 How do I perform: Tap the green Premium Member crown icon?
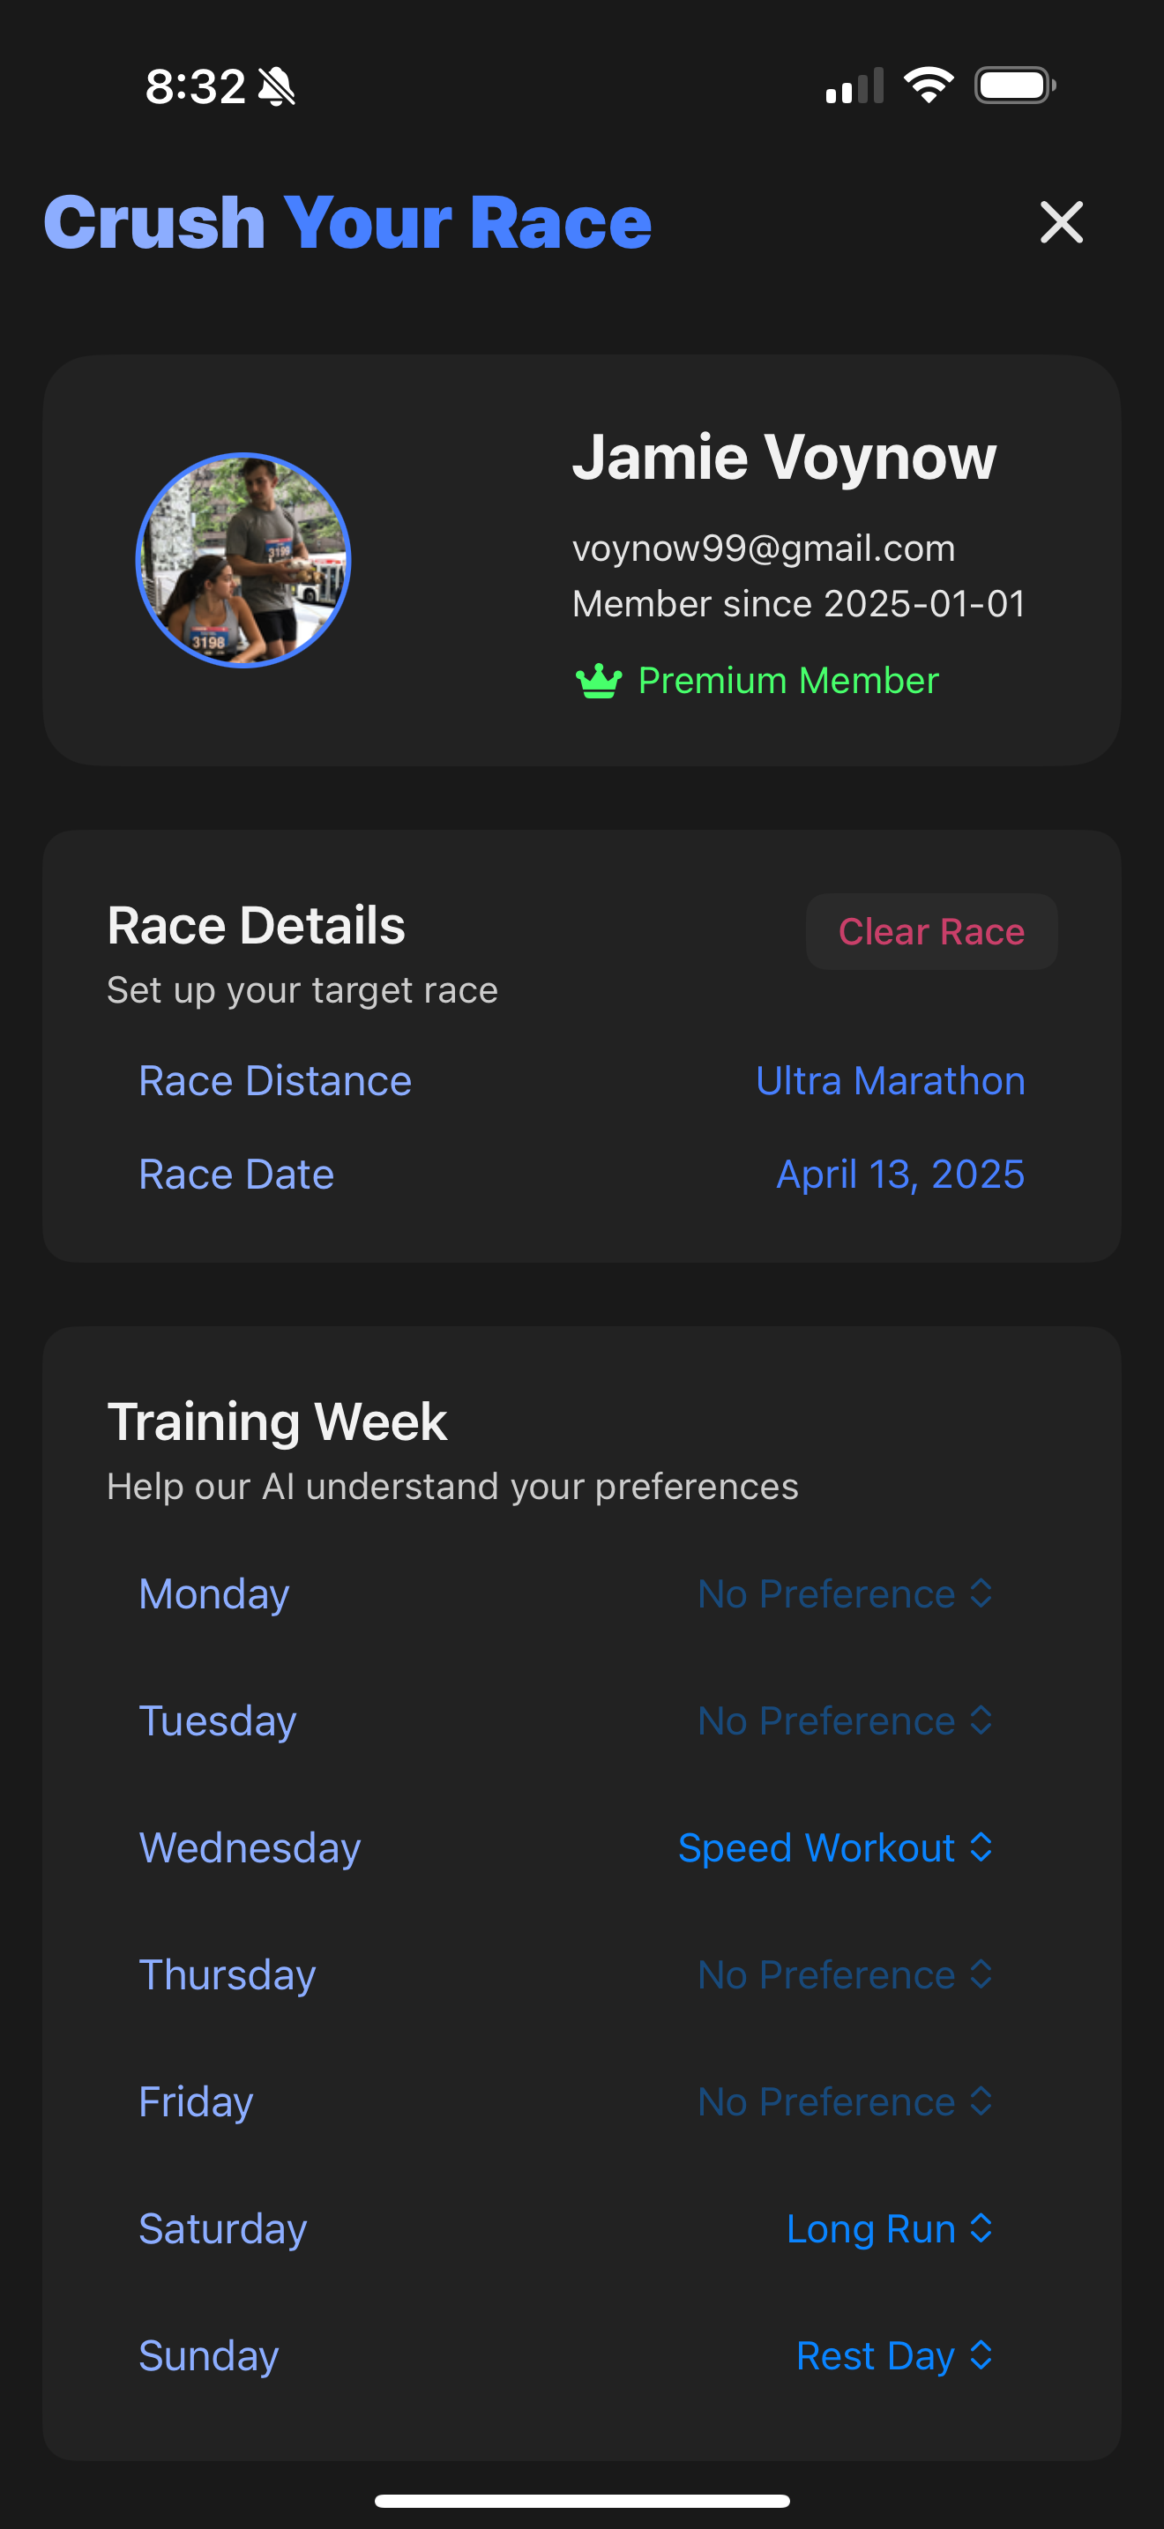pos(599,681)
